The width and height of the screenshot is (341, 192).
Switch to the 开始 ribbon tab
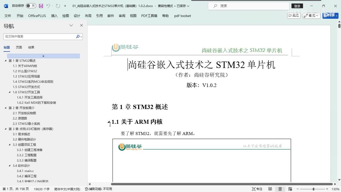click(20, 16)
